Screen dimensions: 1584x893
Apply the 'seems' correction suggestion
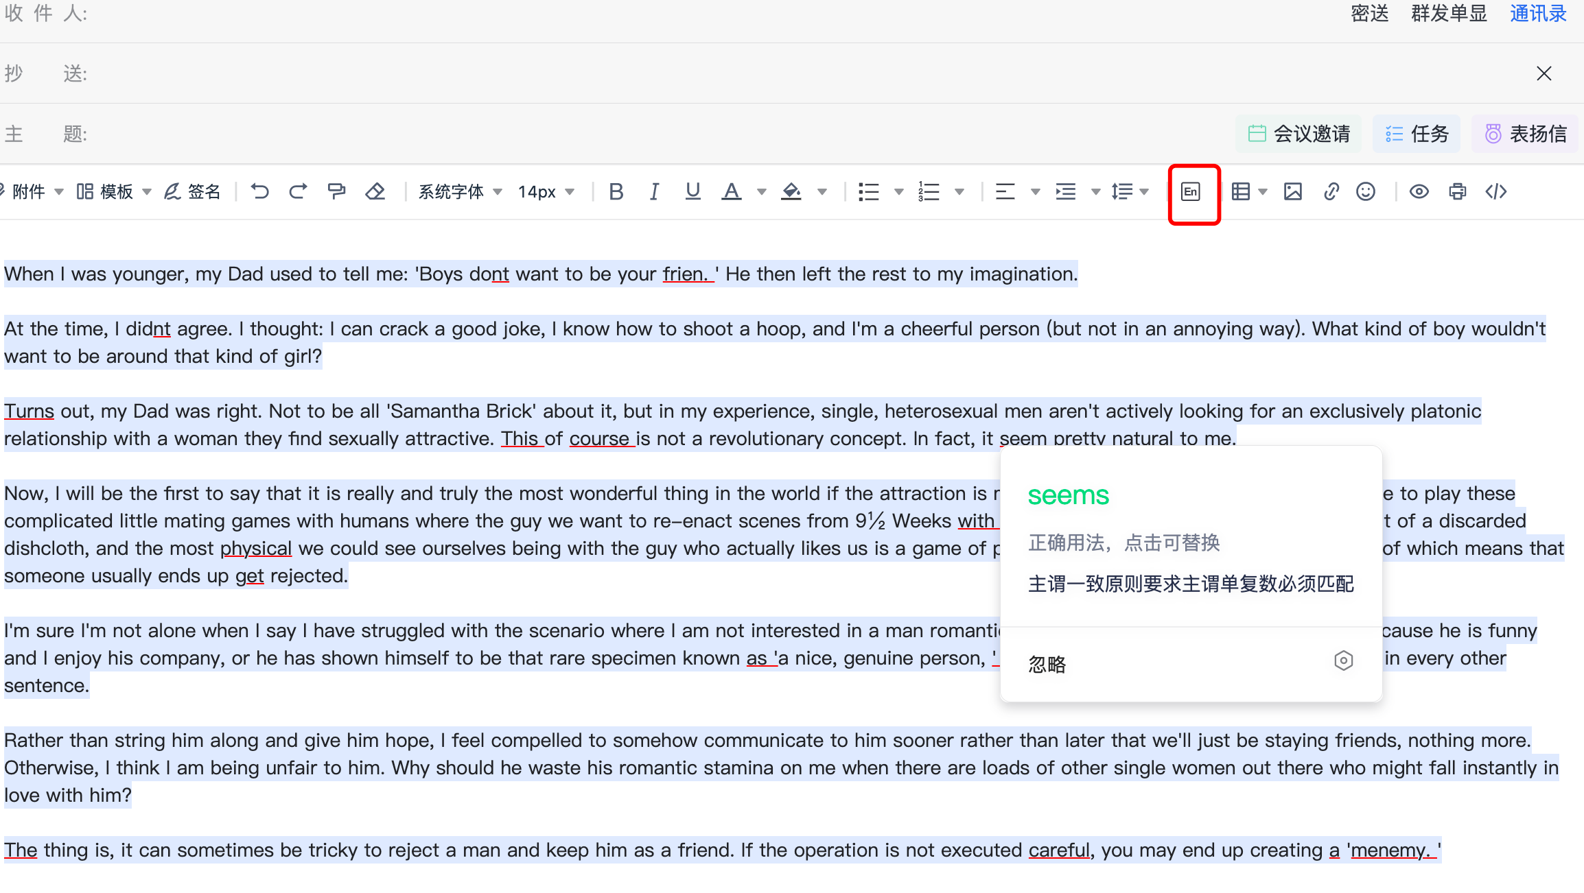coord(1068,495)
